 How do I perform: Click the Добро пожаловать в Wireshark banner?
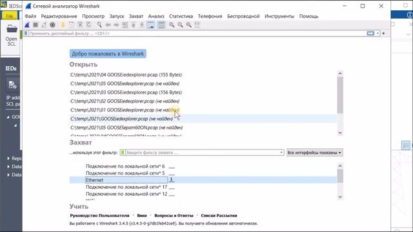pos(108,53)
